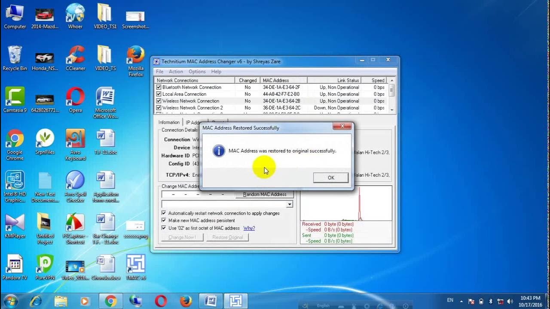Open the Recycle Bin icon
550x309 pixels.
(15, 58)
